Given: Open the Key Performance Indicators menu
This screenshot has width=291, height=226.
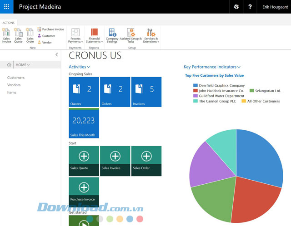Looking at the screenshot, I should tap(212, 67).
